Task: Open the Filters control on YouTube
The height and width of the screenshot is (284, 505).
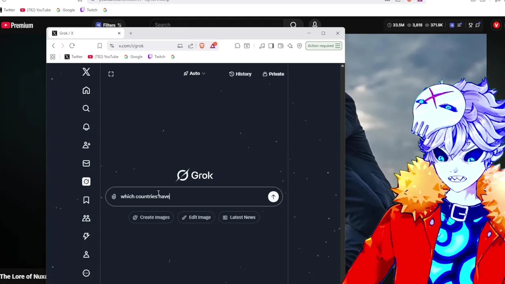Action: pyautogui.click(x=108, y=25)
